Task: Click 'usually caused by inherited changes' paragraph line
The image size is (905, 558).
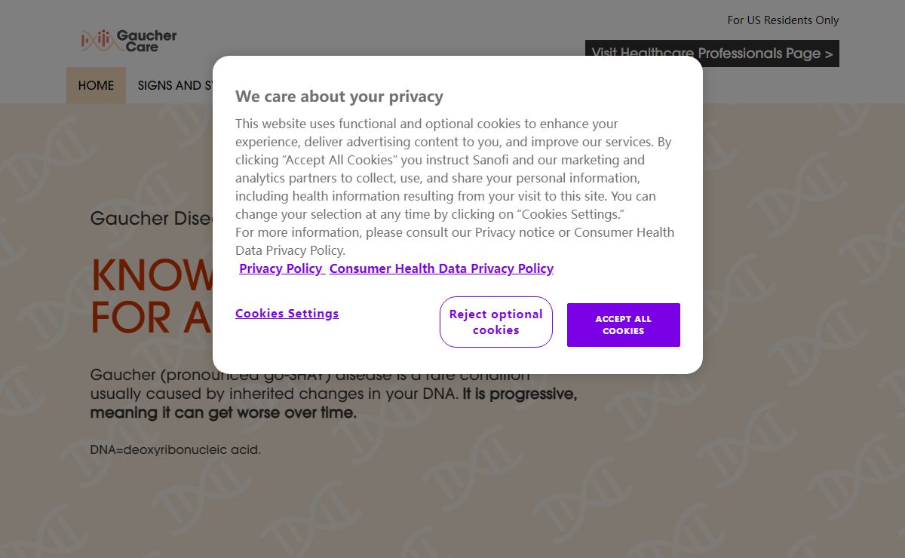Action: point(275,394)
